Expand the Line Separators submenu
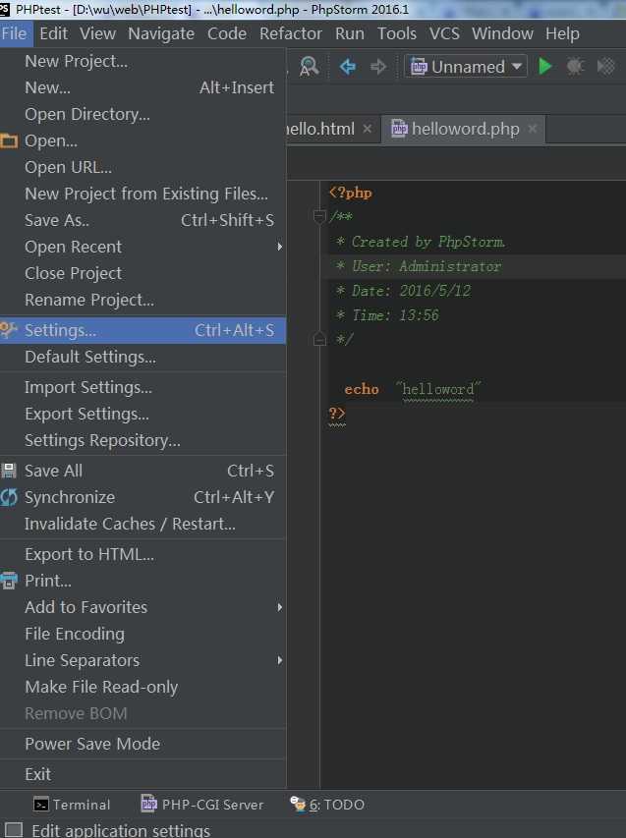This screenshot has height=838, width=626. (x=142, y=660)
